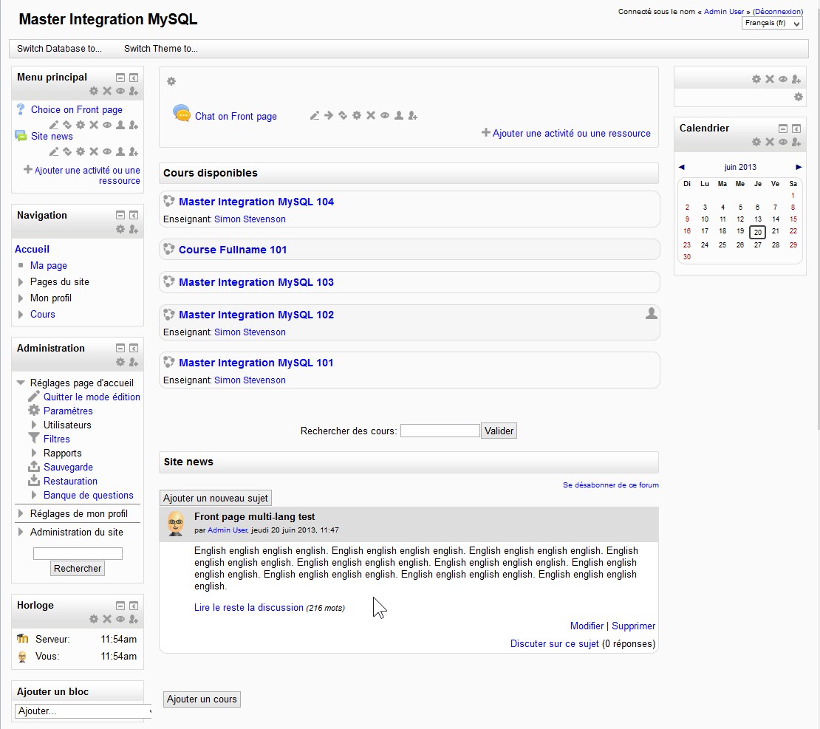Dock the Calendrier block to the side
Viewport: 820px width, 729px height.
tap(796, 129)
